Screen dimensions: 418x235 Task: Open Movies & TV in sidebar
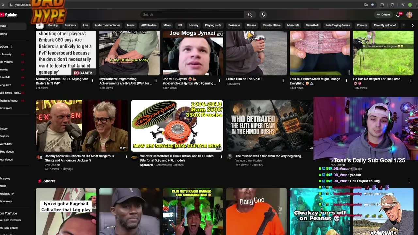pyautogui.click(x=7, y=194)
